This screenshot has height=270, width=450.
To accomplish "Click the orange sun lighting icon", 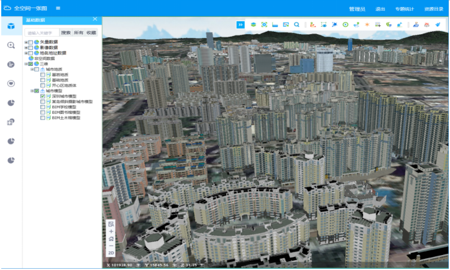I will 367,25.
